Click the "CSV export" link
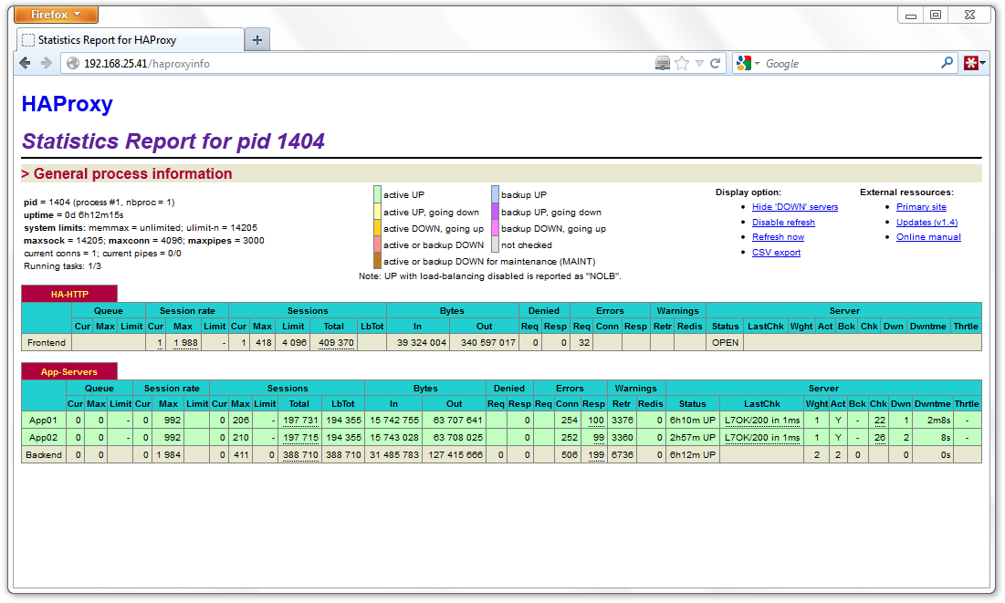This screenshot has width=1005, height=603. [776, 251]
